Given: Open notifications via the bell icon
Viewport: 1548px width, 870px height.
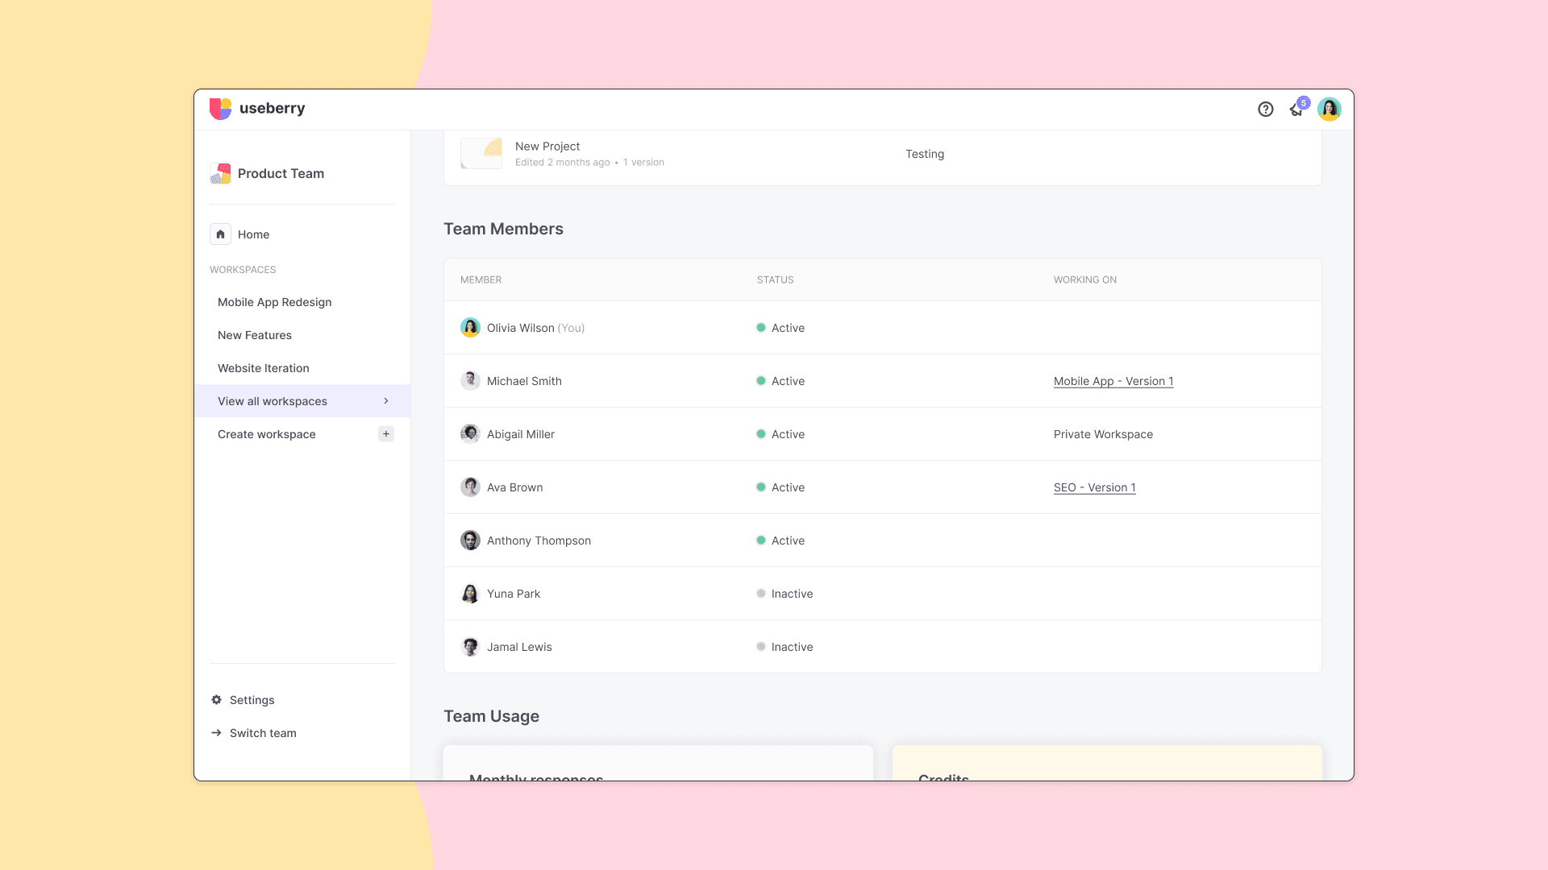Looking at the screenshot, I should 1296,110.
